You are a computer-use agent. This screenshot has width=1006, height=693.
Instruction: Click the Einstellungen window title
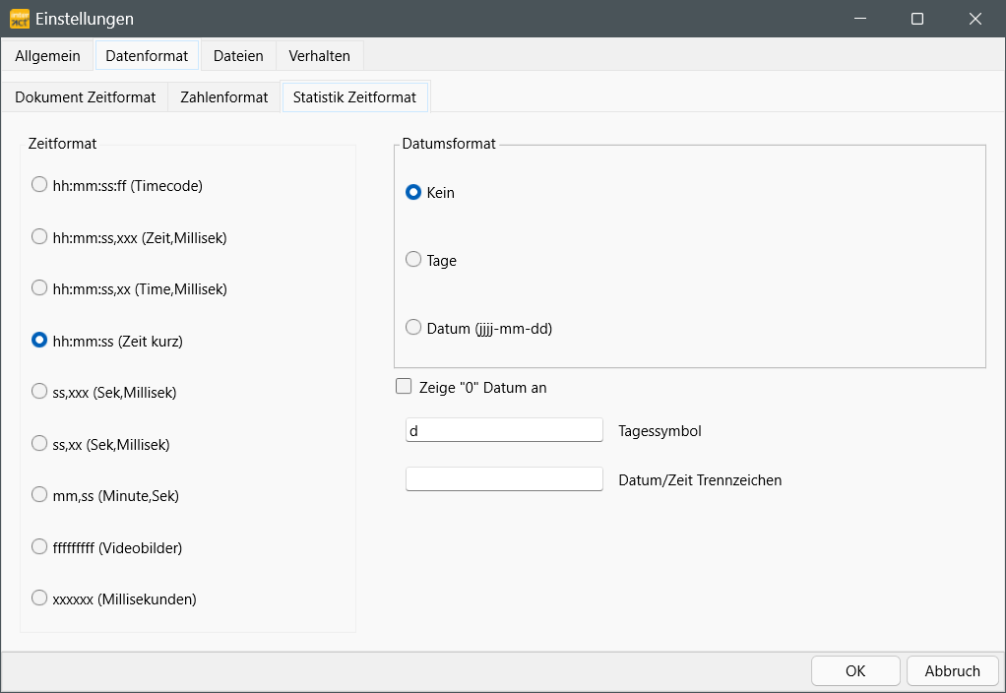85,19
